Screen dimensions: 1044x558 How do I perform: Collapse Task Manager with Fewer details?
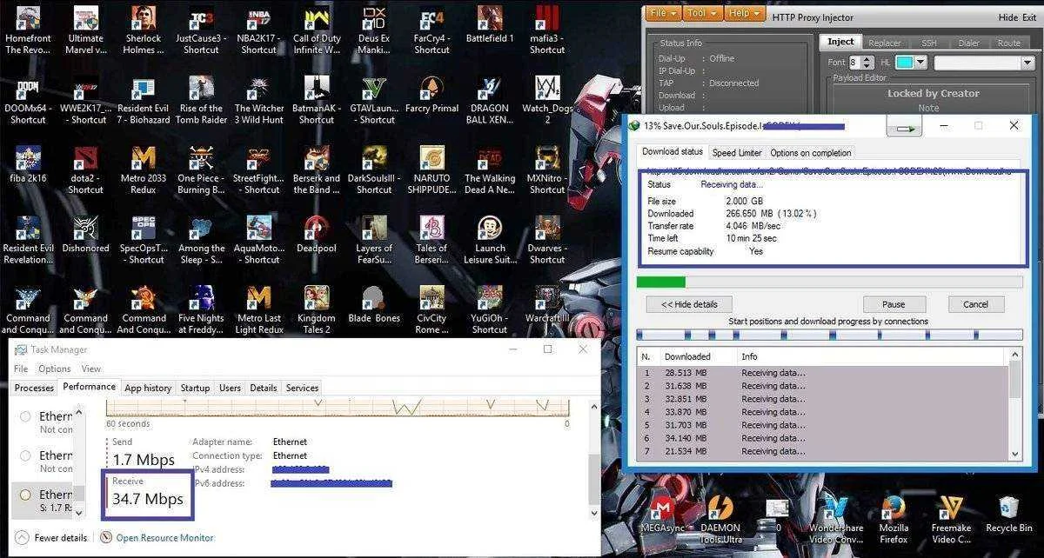[x=52, y=538]
